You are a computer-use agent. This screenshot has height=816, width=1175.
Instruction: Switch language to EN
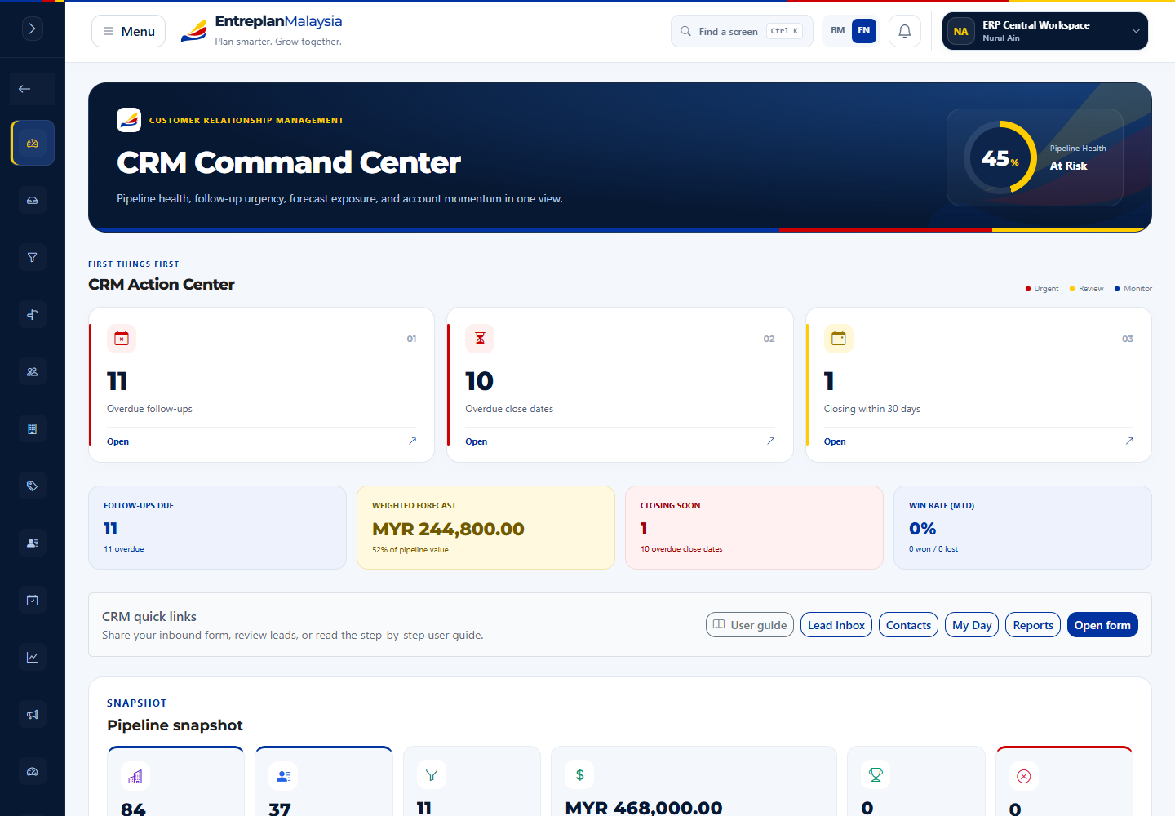tap(864, 31)
